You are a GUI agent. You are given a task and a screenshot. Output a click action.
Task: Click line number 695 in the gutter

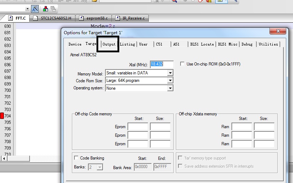tap(8, 58)
